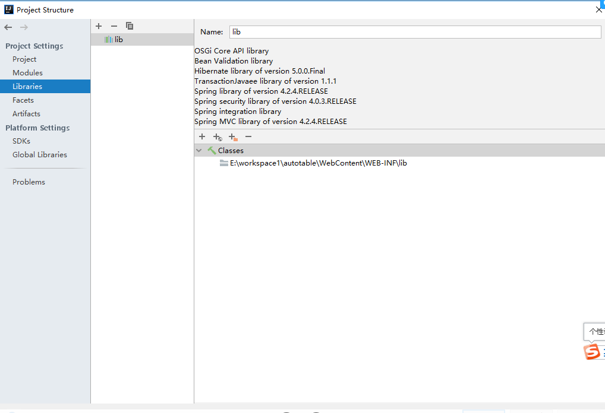The height and width of the screenshot is (413, 605).
Task: Click 'Spring integration library' text
Action: click(x=238, y=112)
